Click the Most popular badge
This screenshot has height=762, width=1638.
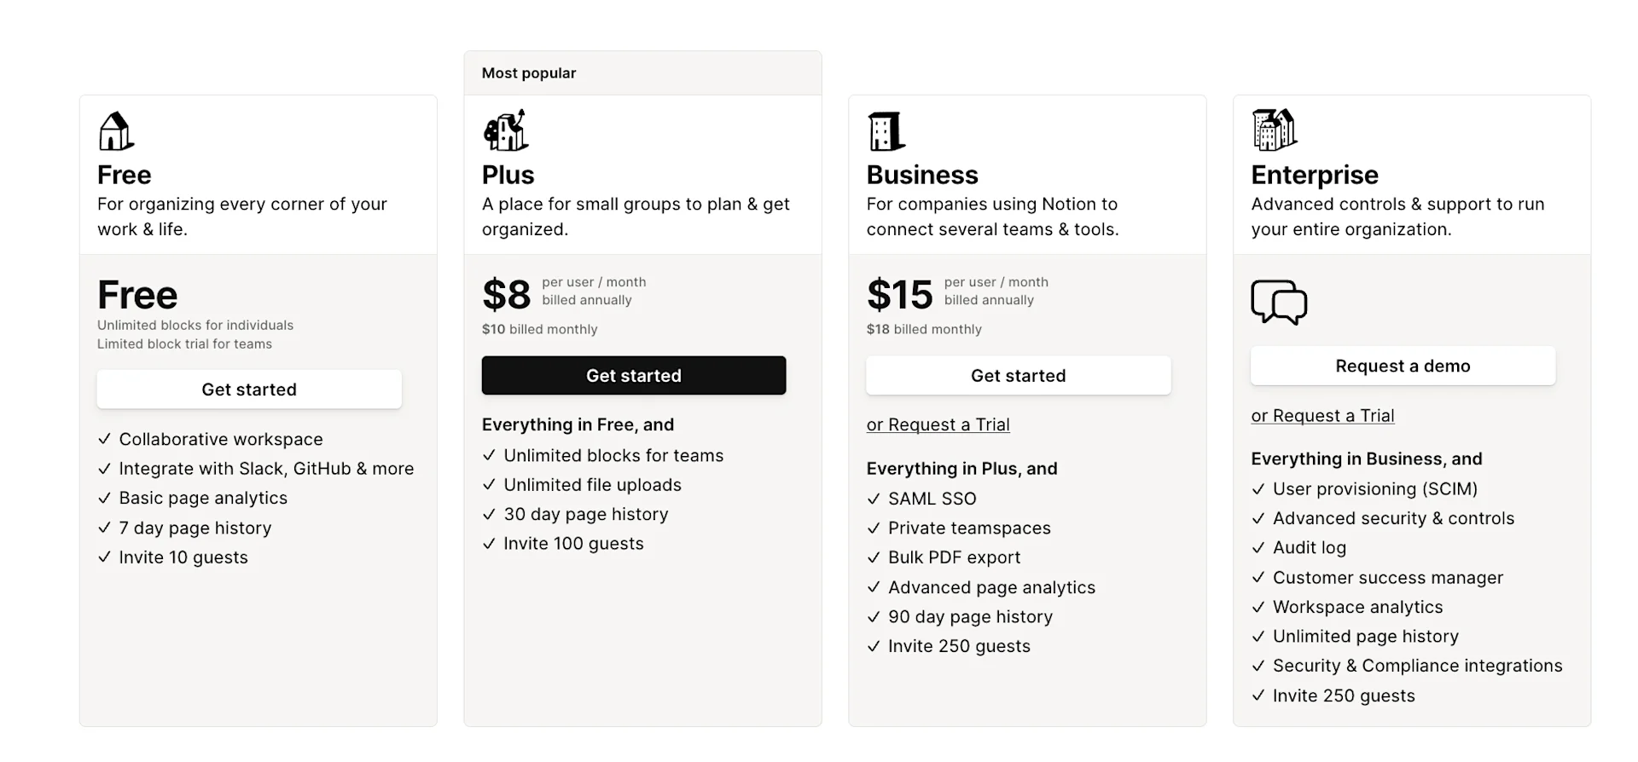pyautogui.click(x=529, y=73)
